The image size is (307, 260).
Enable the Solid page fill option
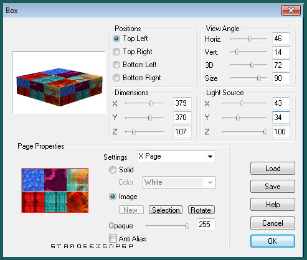[x=113, y=170]
